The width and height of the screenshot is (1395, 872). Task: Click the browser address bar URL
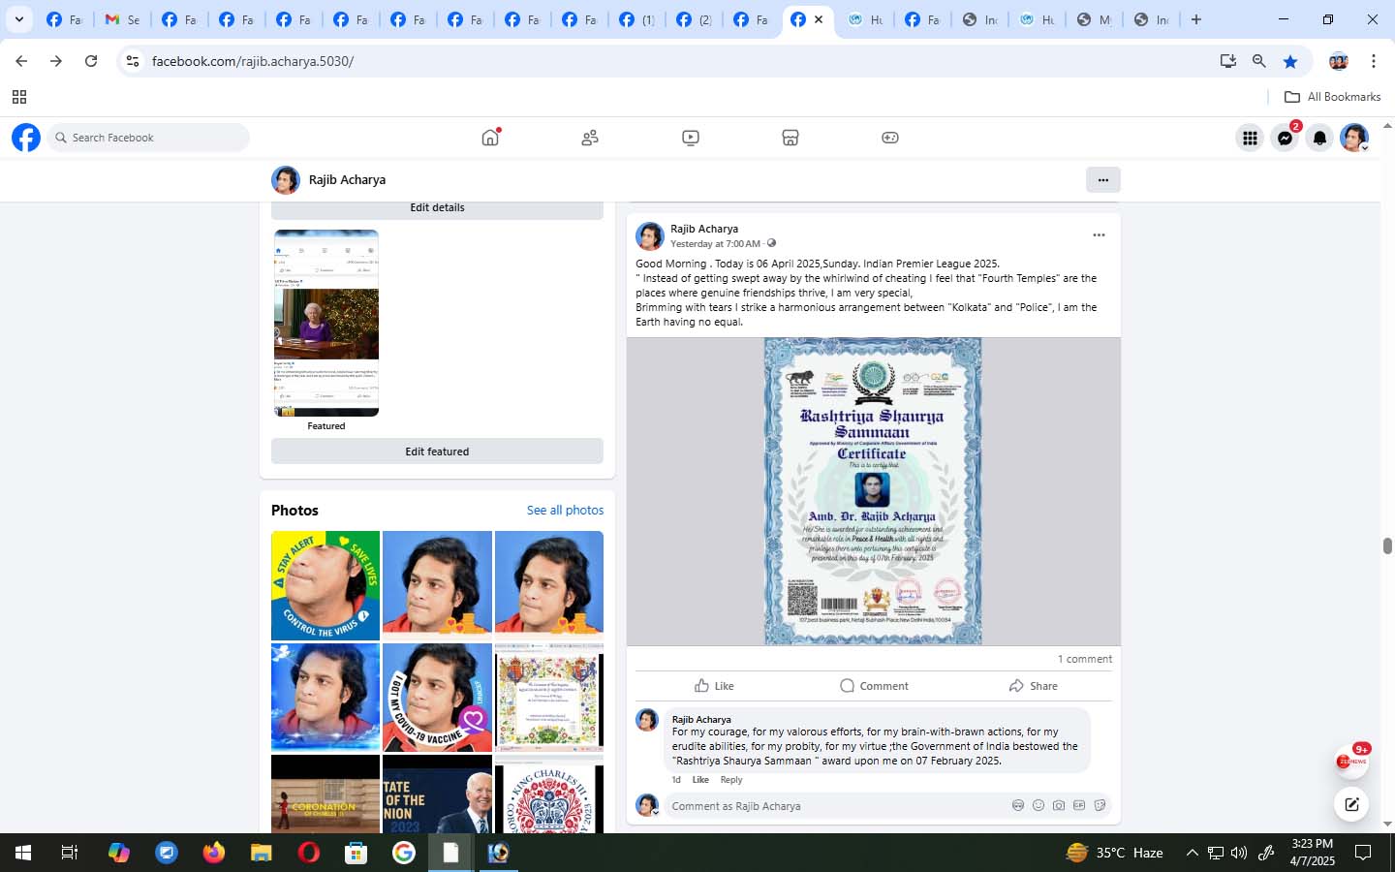[x=253, y=61]
